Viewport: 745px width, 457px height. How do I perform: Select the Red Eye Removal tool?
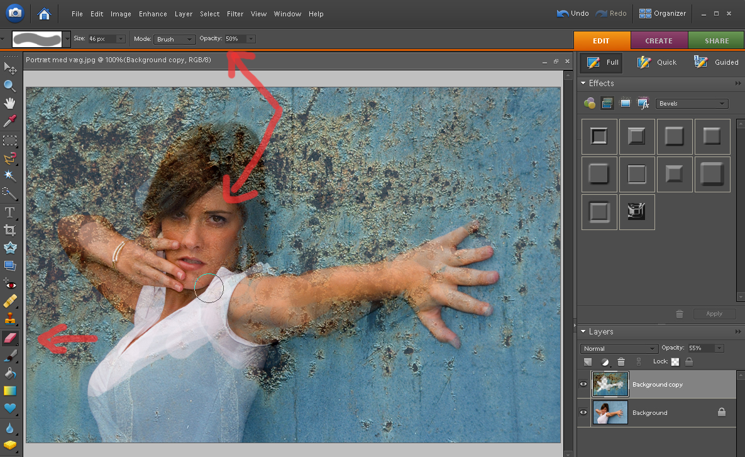click(x=10, y=284)
